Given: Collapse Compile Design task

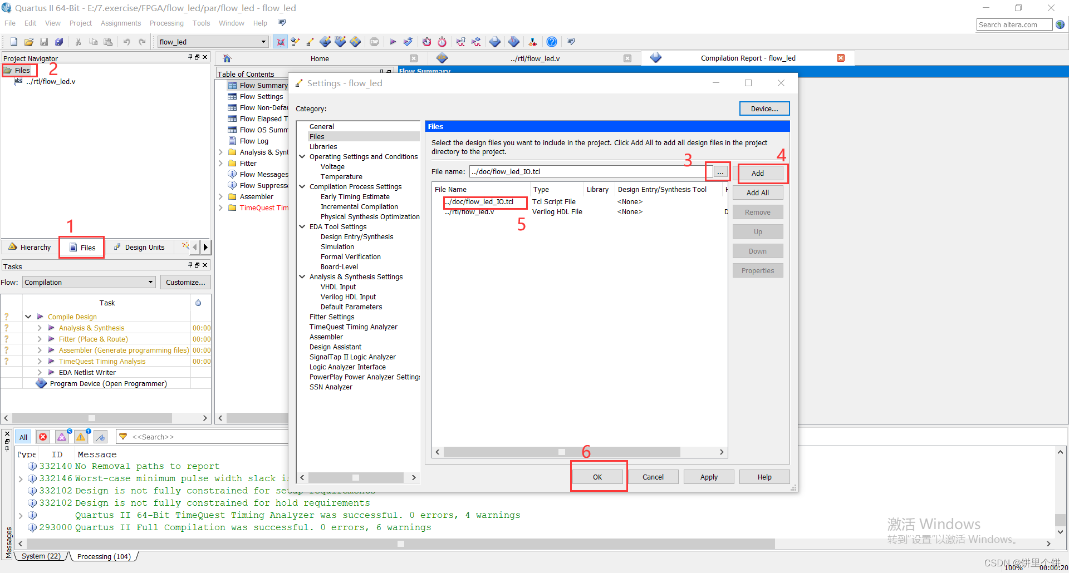Looking at the screenshot, I should click(28, 317).
